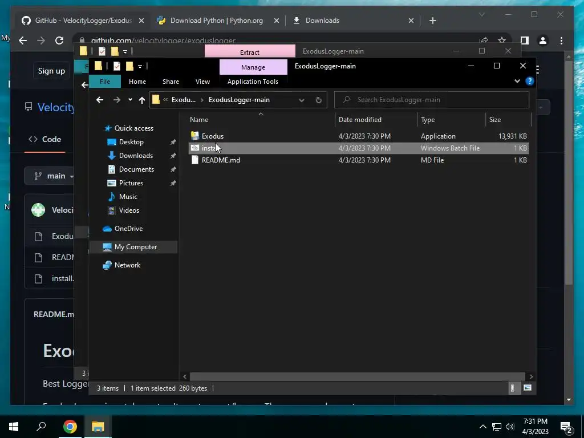Bookmark this page with the star icon
This screenshot has width=584, height=438.
click(502, 40)
